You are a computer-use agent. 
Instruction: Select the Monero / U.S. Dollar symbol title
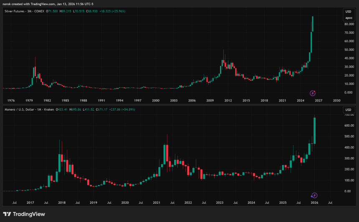coord(20,110)
